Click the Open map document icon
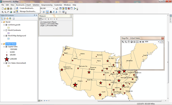 [x=5, y=9]
